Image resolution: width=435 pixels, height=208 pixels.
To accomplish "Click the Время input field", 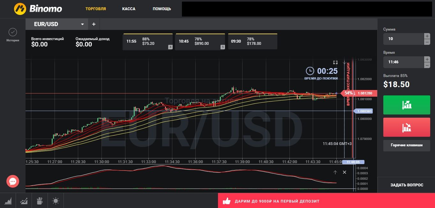I will click(403, 62).
